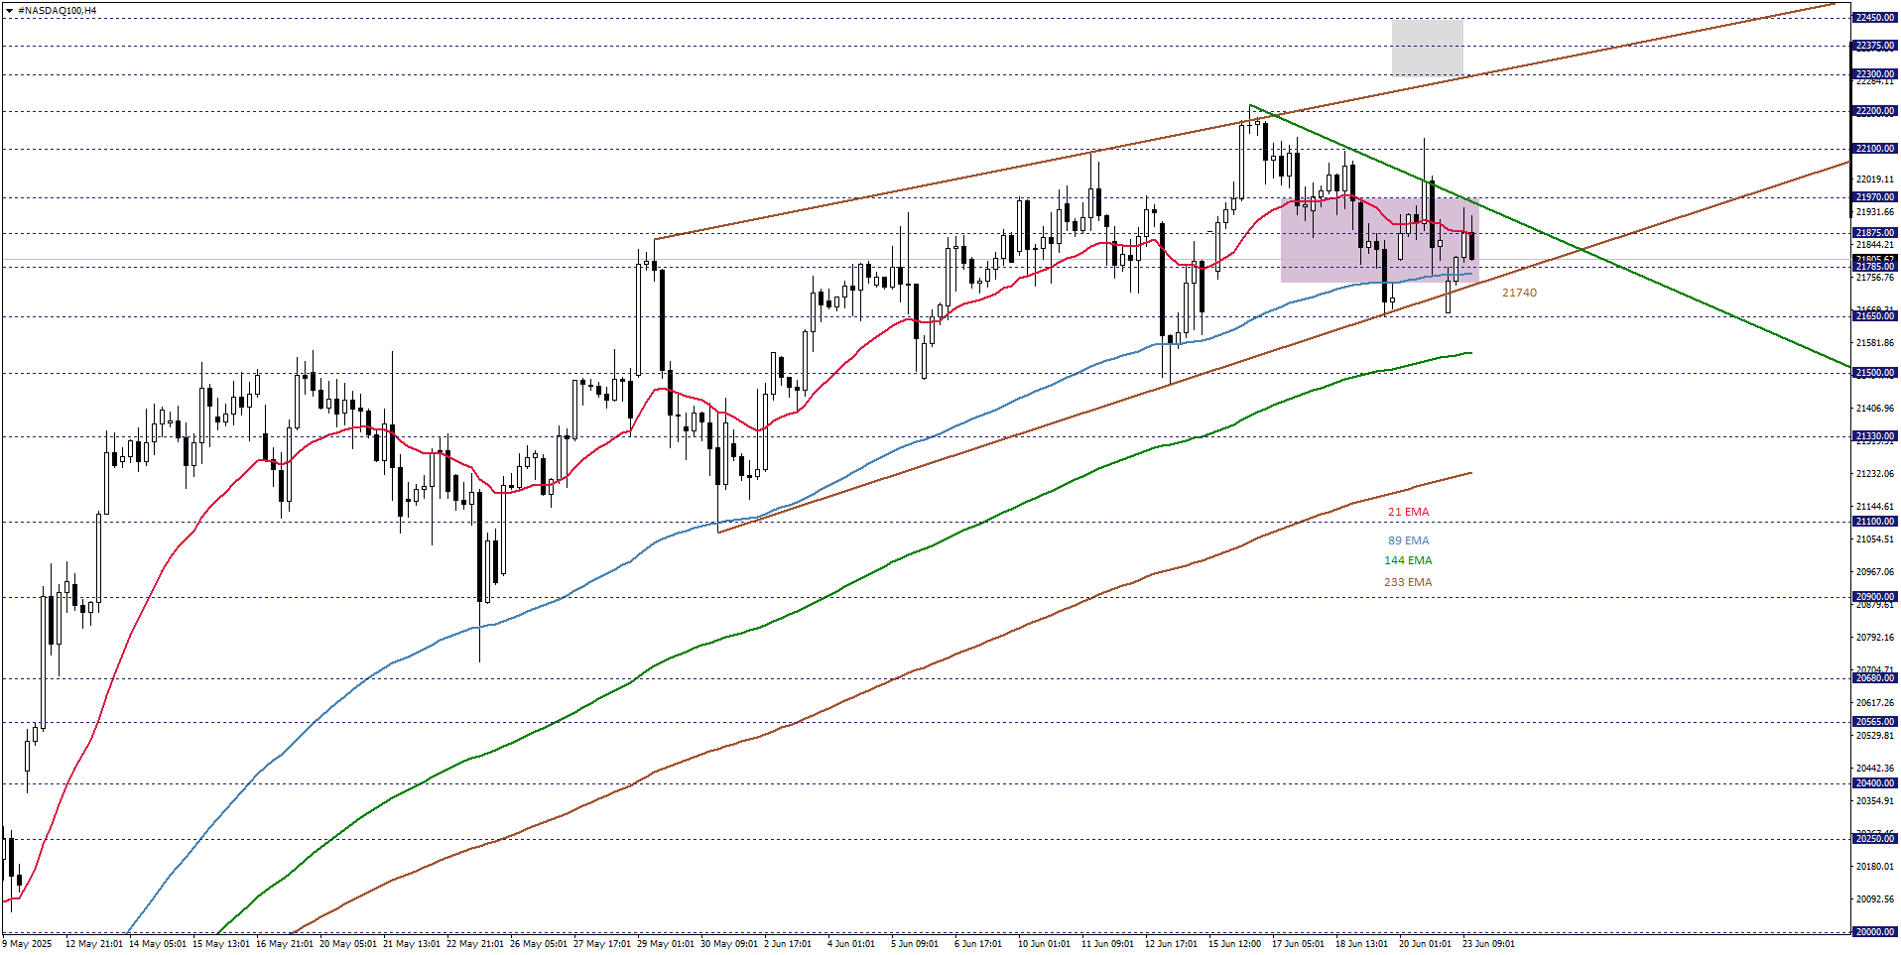Click the 23 Jun 09:01 time label
Image resolution: width=1901 pixels, height=955 pixels.
[x=1488, y=944]
